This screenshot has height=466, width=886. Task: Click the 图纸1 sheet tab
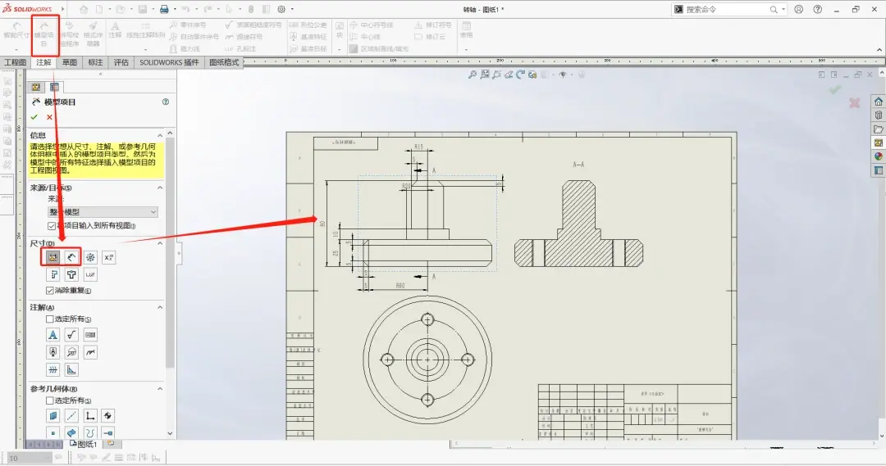[x=84, y=444]
